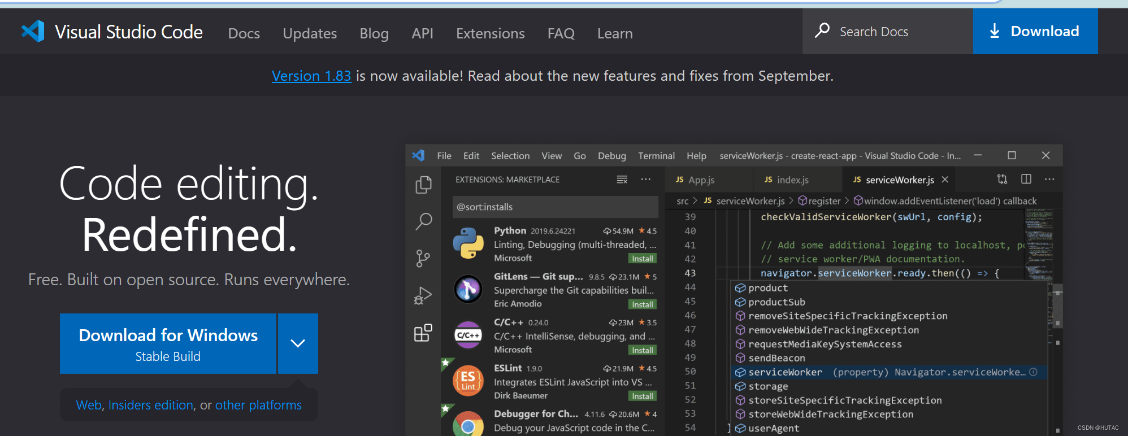Click the clear extensions list filter icon
This screenshot has height=436, width=1128.
coord(622,180)
